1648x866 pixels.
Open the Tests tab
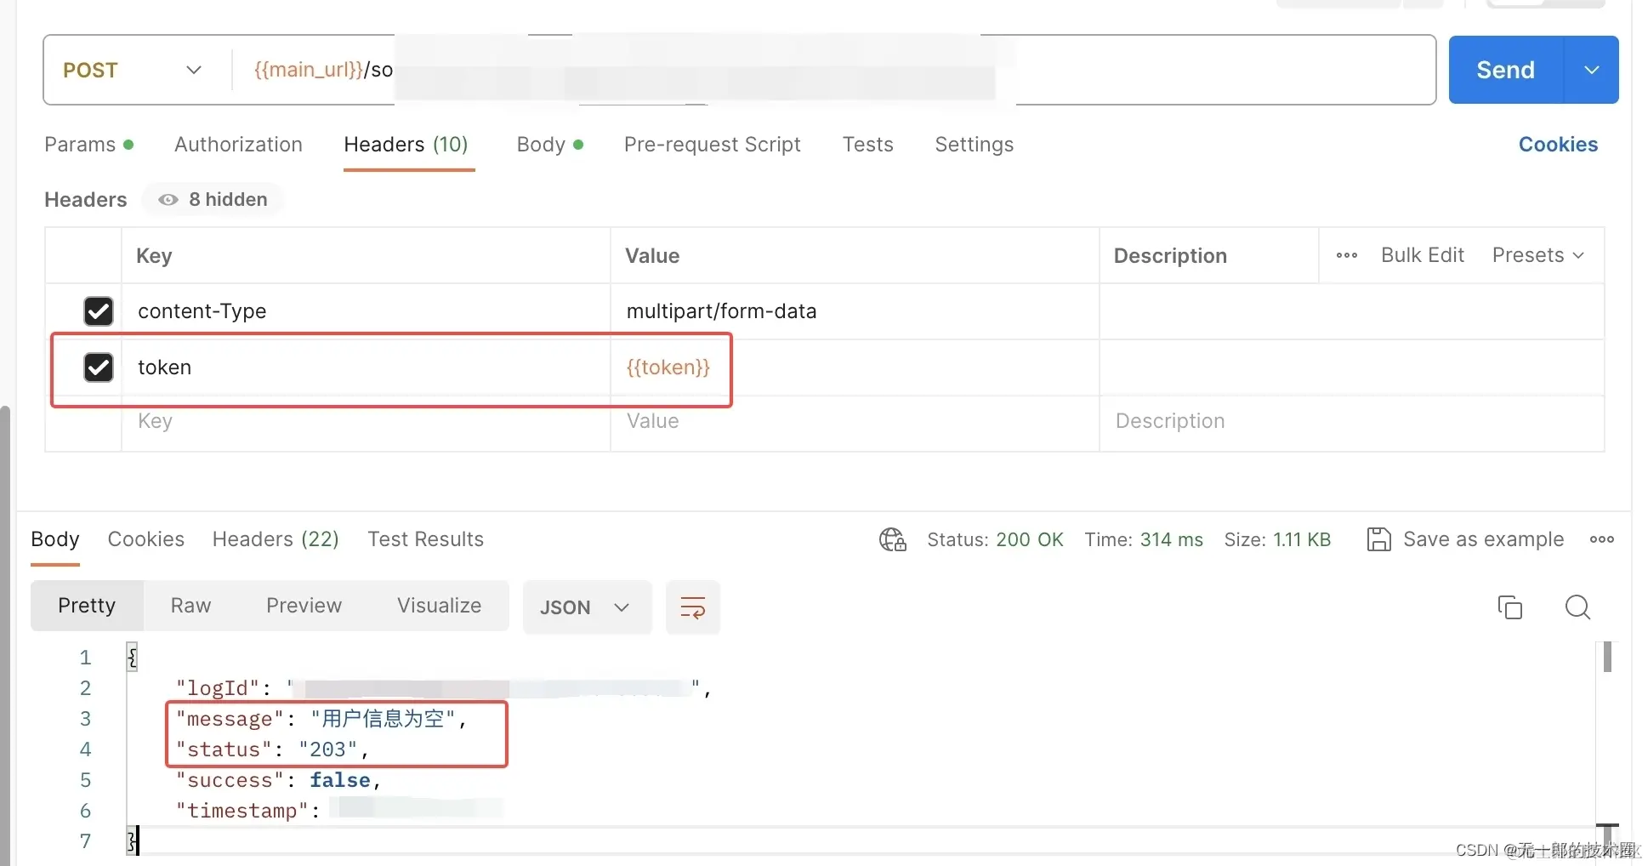coord(867,145)
